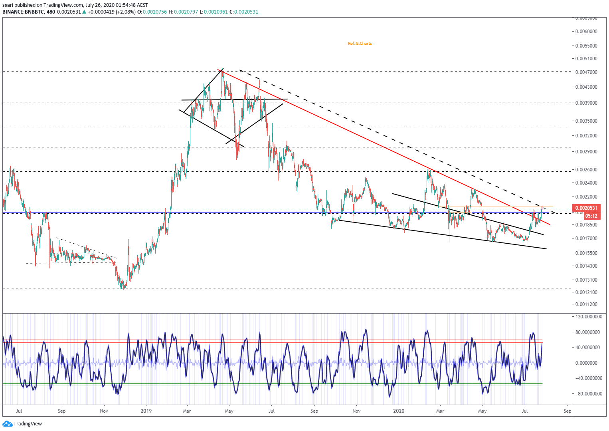This screenshot has width=609, height=431.
Task: Click the 0.0018500 price axis label
Action: point(586,225)
